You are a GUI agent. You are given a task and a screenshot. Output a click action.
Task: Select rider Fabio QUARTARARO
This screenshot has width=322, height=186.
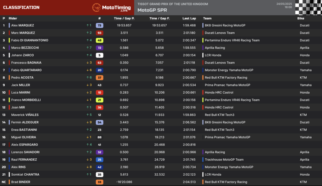point(26,70)
